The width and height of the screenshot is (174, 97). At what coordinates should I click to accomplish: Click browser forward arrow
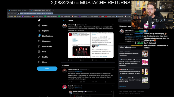point(12,13)
